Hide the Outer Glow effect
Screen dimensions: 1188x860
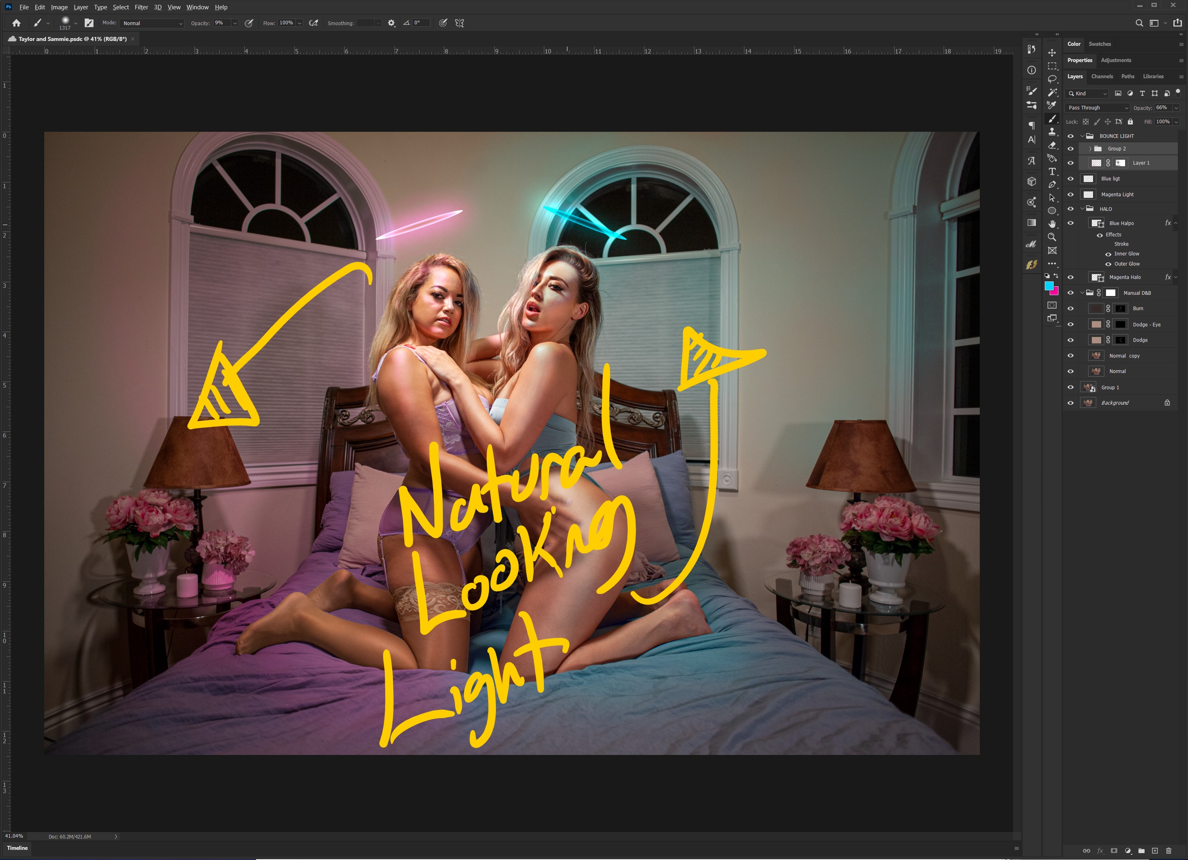click(x=1108, y=264)
